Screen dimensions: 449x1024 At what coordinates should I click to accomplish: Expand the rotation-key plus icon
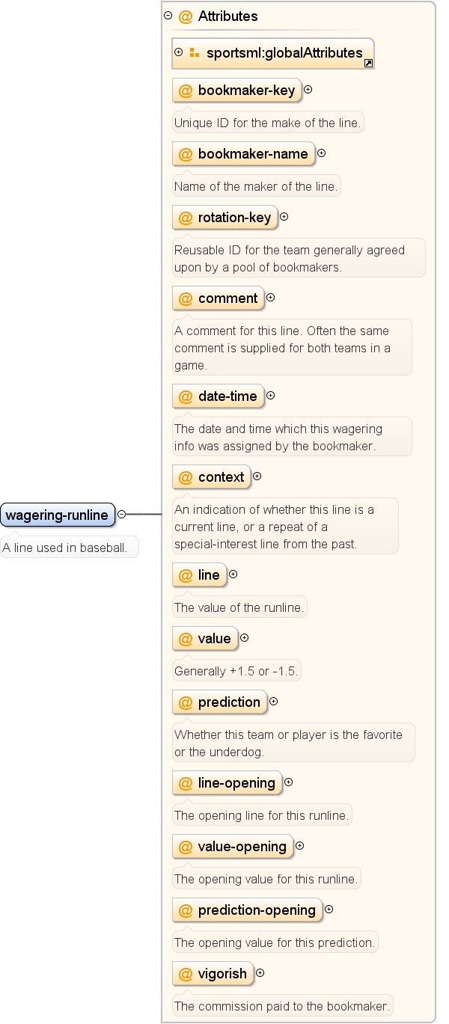point(284,217)
